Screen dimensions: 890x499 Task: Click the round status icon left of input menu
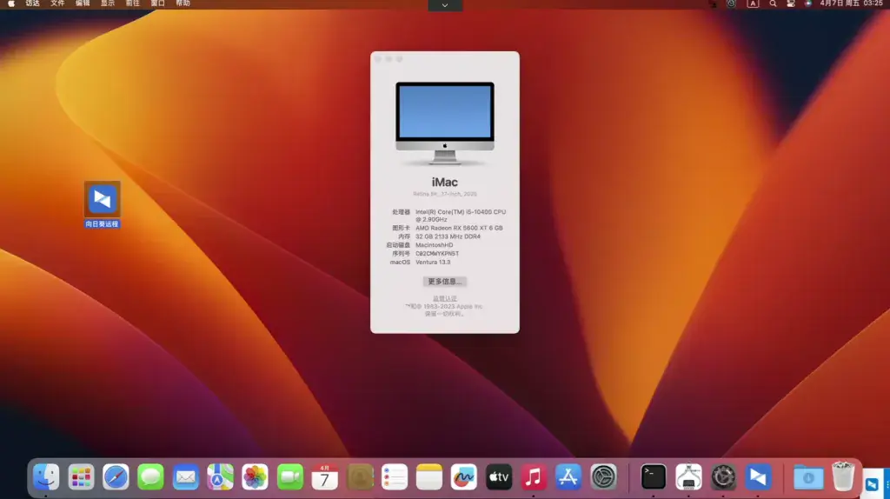(732, 3)
